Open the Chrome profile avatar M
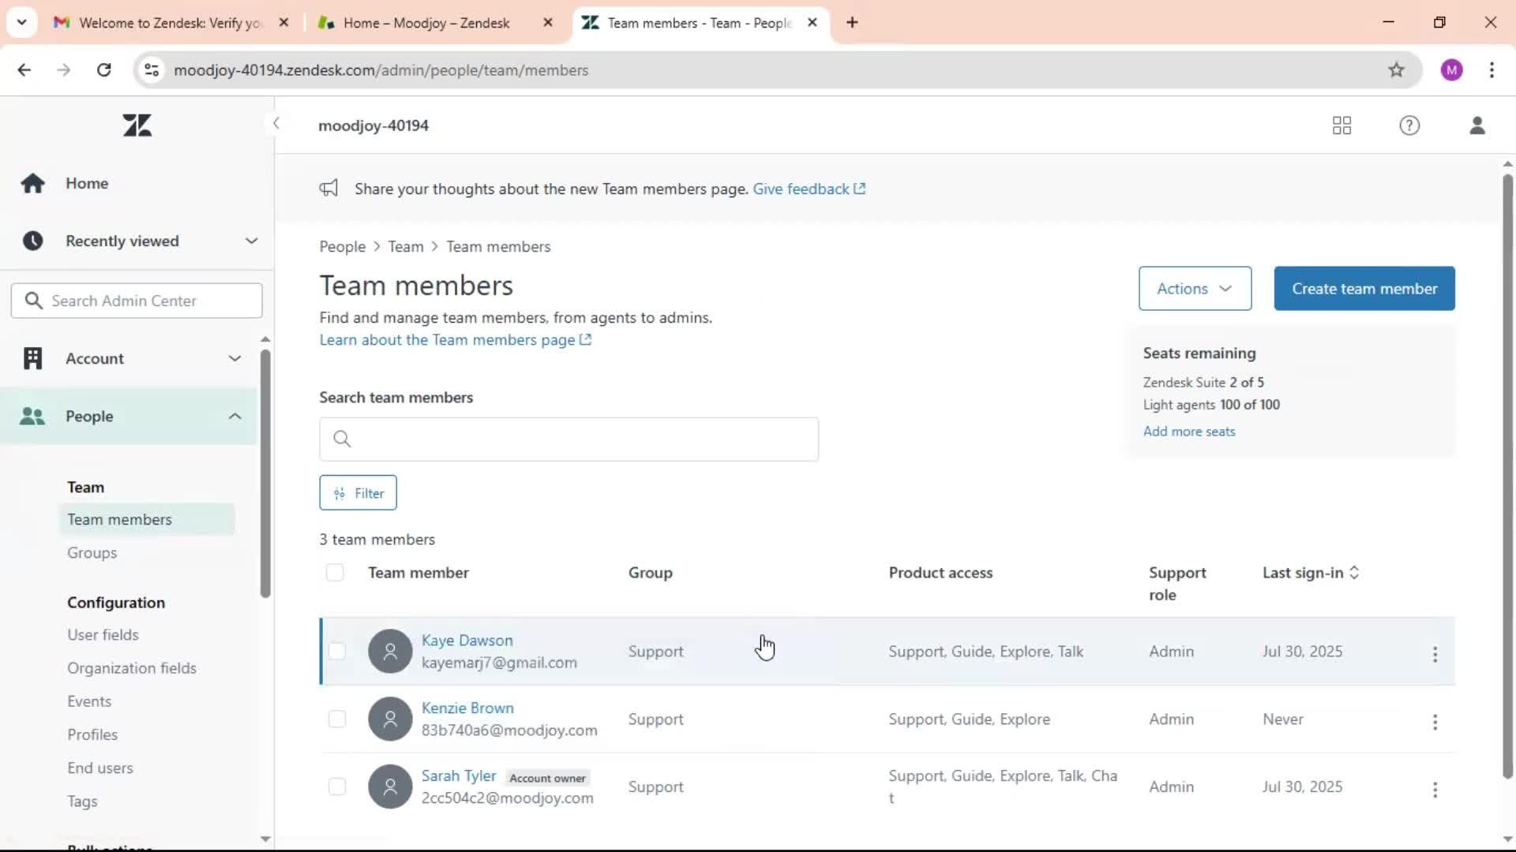This screenshot has width=1516, height=852. (x=1451, y=69)
